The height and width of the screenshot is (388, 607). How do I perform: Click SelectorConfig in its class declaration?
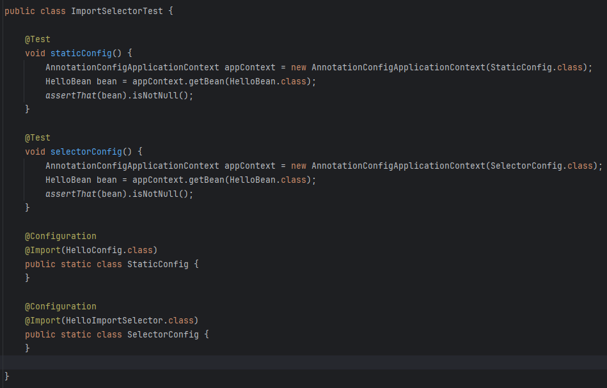coord(163,334)
